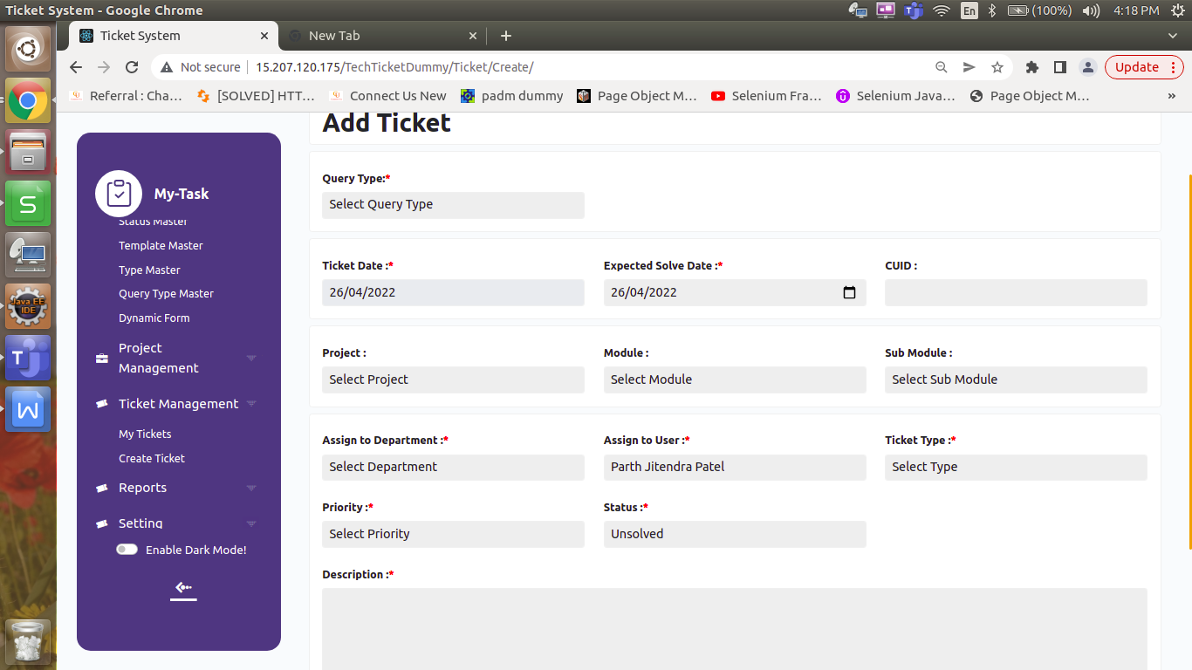1192x670 pixels.
Task: Open Create Ticket in sidebar
Action: [152, 459]
